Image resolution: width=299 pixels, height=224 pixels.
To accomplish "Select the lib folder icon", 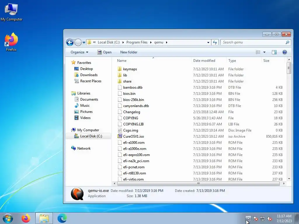I will [119, 75].
